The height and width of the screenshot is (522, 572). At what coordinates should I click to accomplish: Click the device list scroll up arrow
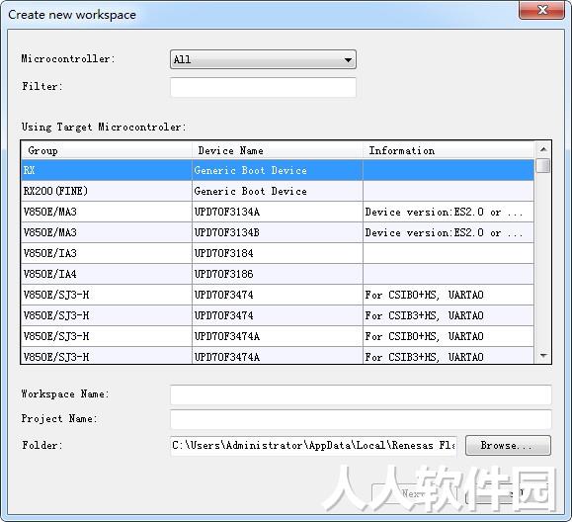[x=543, y=149]
